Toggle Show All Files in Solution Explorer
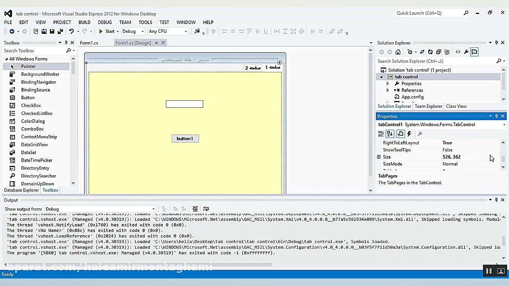The width and height of the screenshot is (509, 286). pyautogui.click(x=447, y=52)
